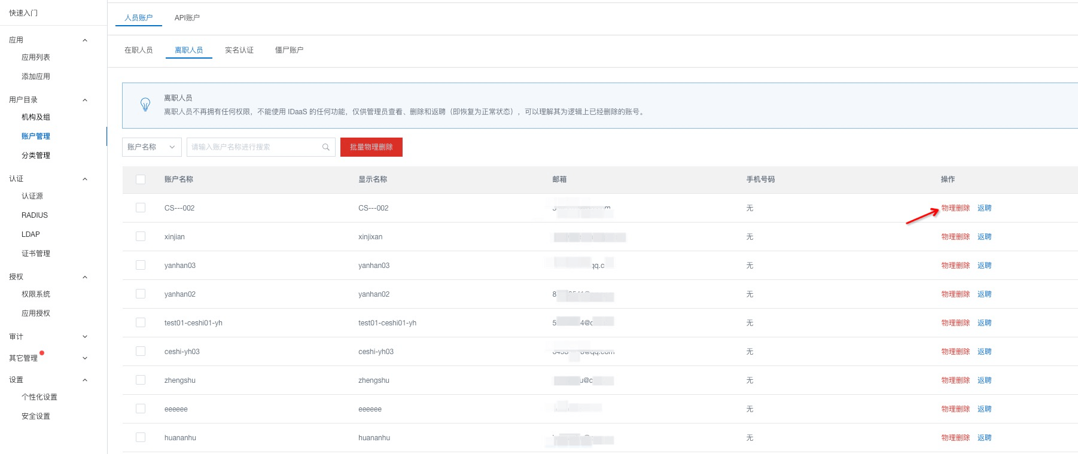1078x454 pixels.
Task: Open 机构及组 in the sidebar
Action: 36,117
